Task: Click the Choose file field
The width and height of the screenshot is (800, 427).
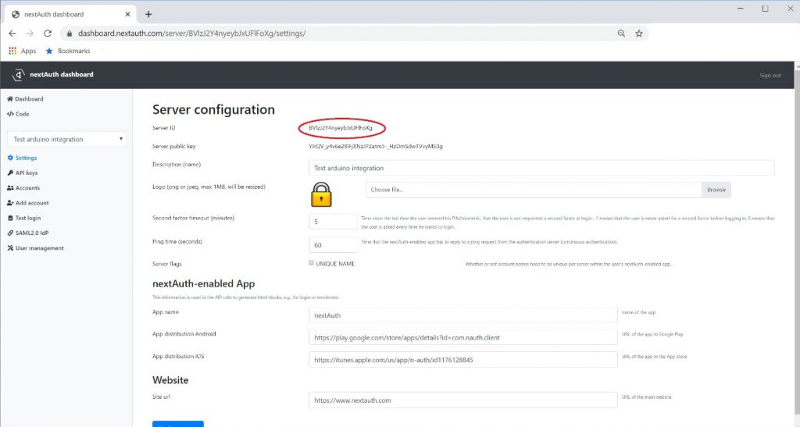Action: 534,190
